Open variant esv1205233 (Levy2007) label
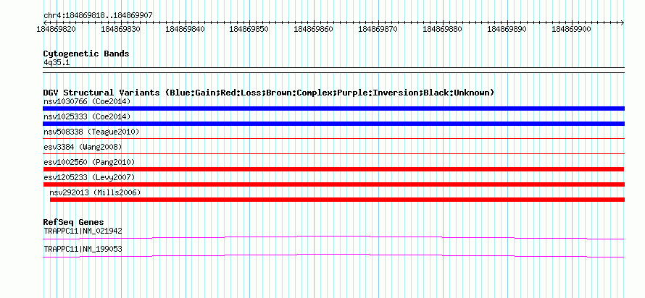Screen dimensions: 645x298 click(89, 177)
